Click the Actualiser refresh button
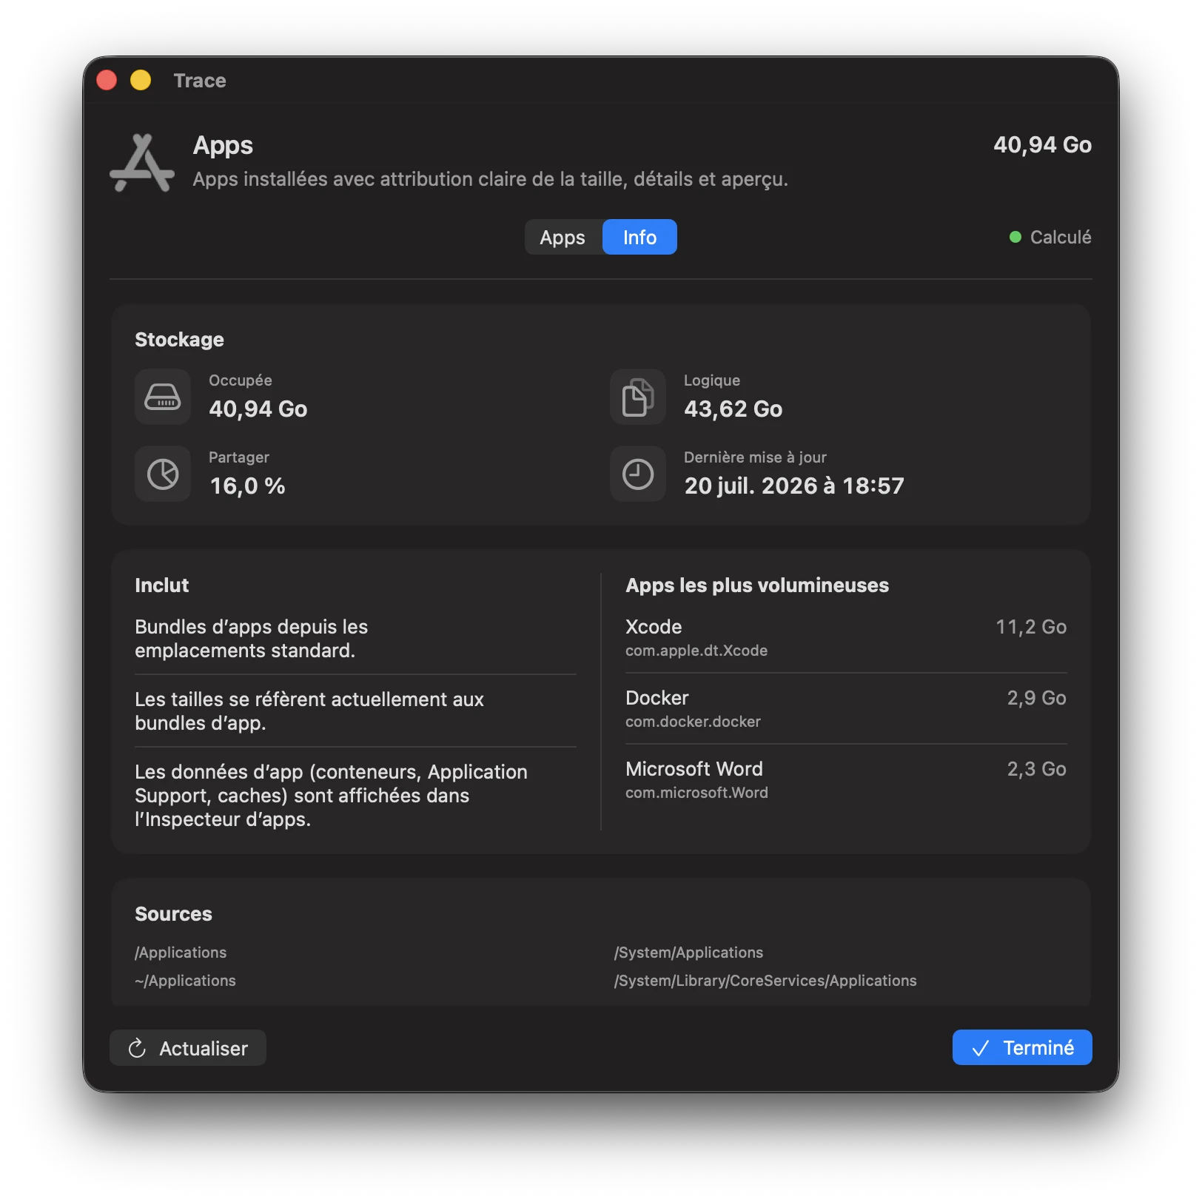The image size is (1202, 1202). click(188, 1048)
